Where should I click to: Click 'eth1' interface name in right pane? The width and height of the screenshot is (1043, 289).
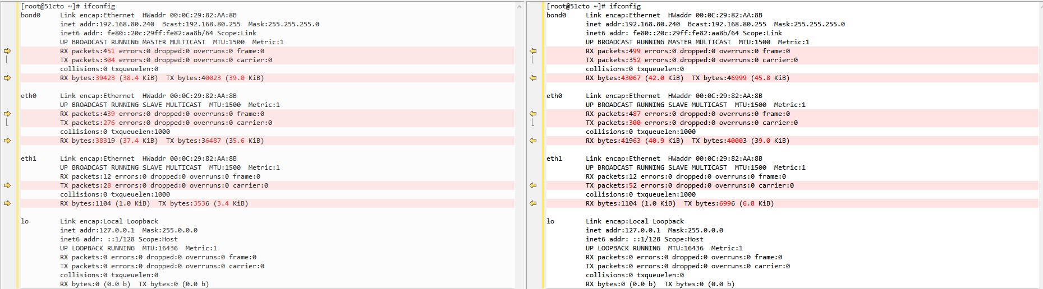(x=554, y=159)
